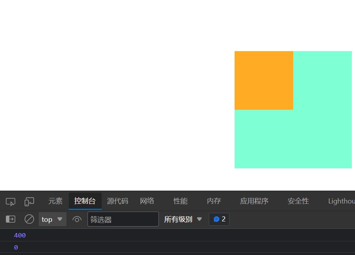Show the console sidebar panel
This screenshot has height=255, width=355.
[x=11, y=219]
